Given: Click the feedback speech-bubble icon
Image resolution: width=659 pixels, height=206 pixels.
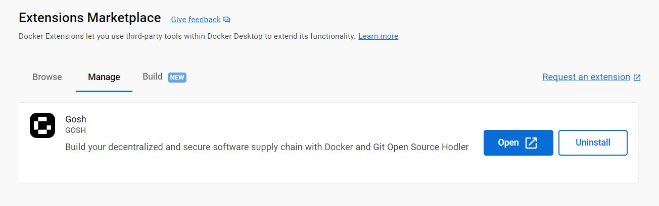Looking at the screenshot, I should tap(227, 20).
